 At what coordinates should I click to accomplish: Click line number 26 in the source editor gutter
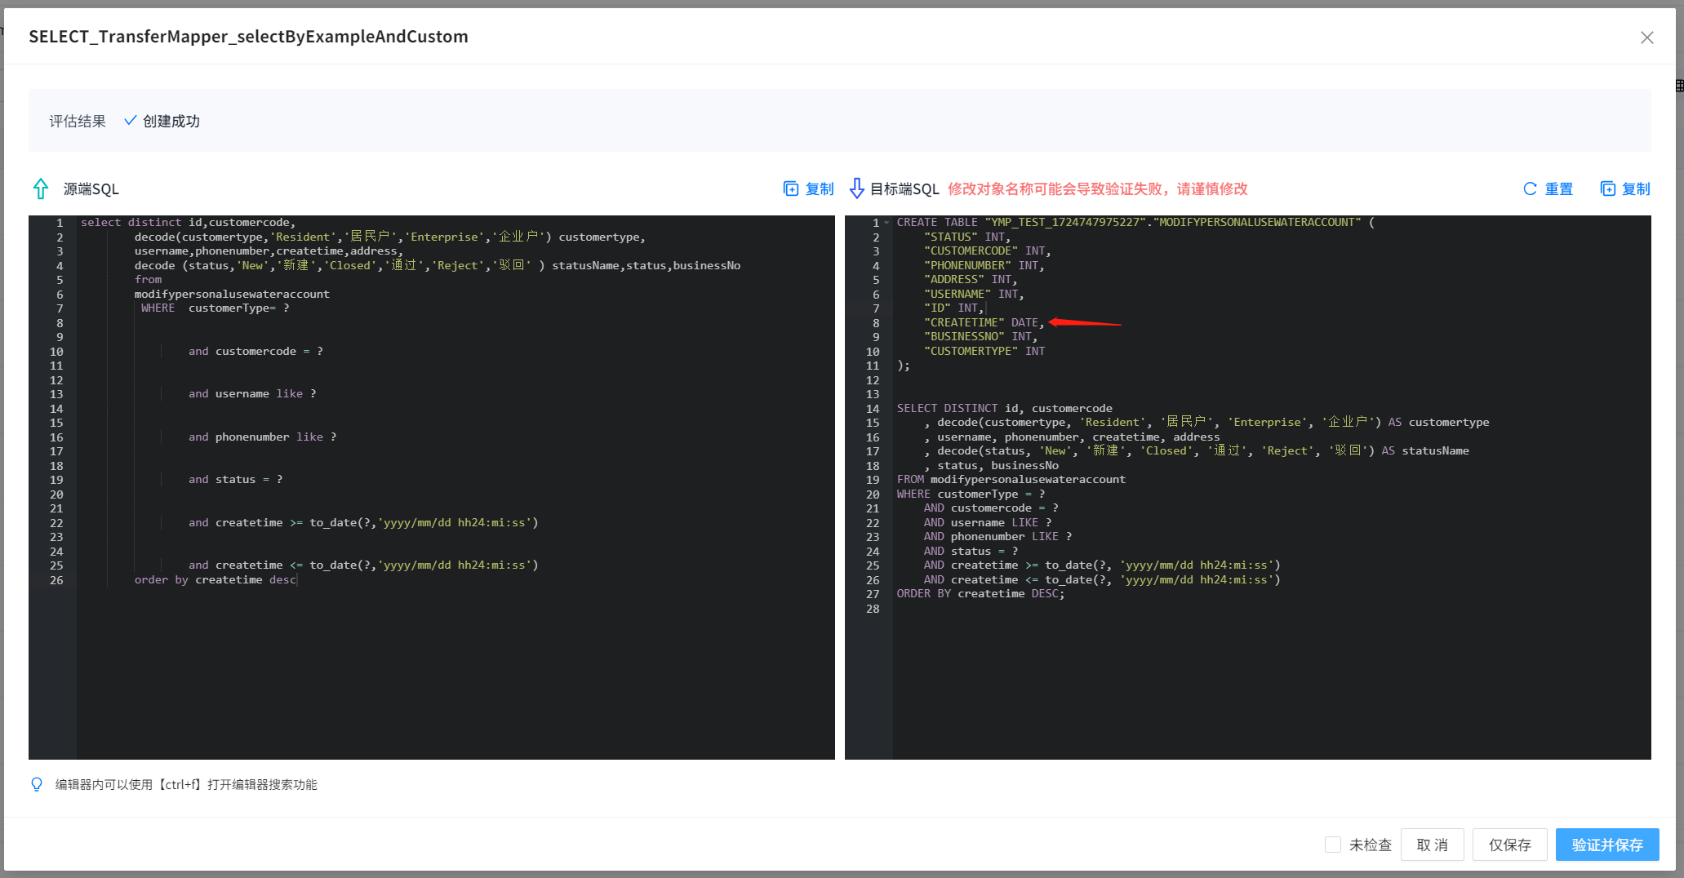(x=56, y=579)
